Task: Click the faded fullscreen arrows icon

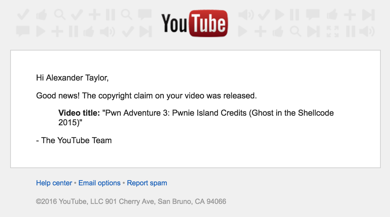Action: [332, 31]
